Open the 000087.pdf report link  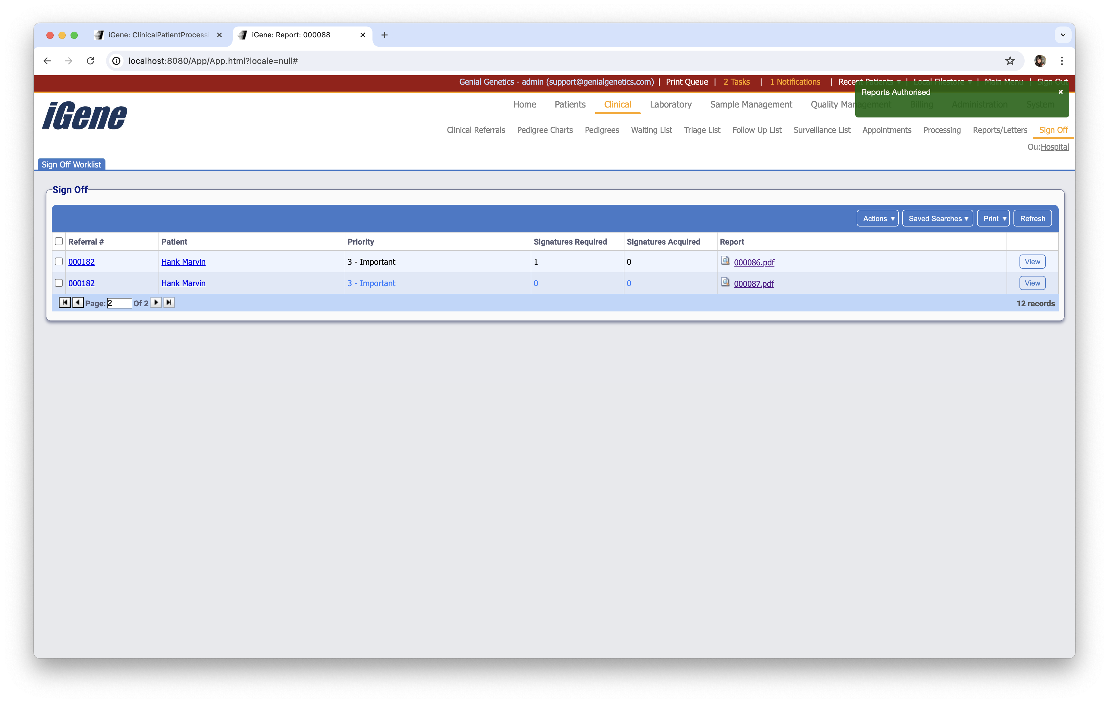(x=753, y=284)
